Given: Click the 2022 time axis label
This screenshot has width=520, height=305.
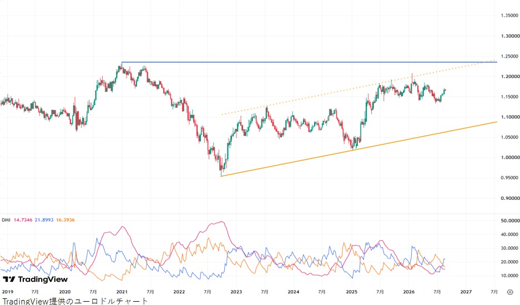Looking at the screenshot, I should tap(179, 292).
